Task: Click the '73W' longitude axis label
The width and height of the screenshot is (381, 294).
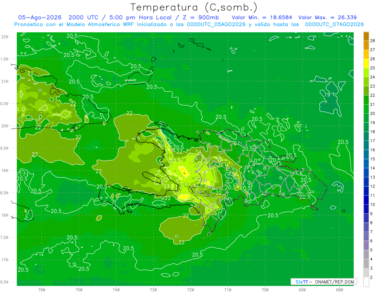Action: [153, 290]
